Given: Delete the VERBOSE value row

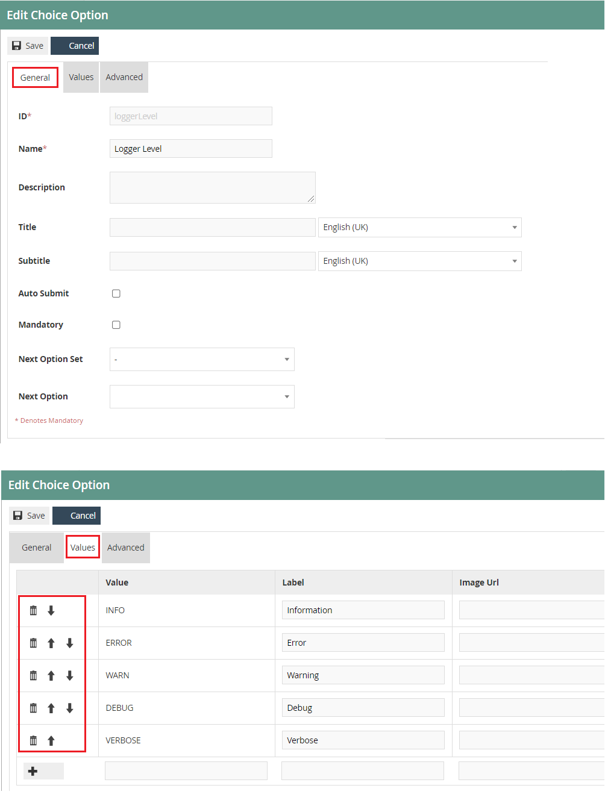Looking at the screenshot, I should 33,740.
